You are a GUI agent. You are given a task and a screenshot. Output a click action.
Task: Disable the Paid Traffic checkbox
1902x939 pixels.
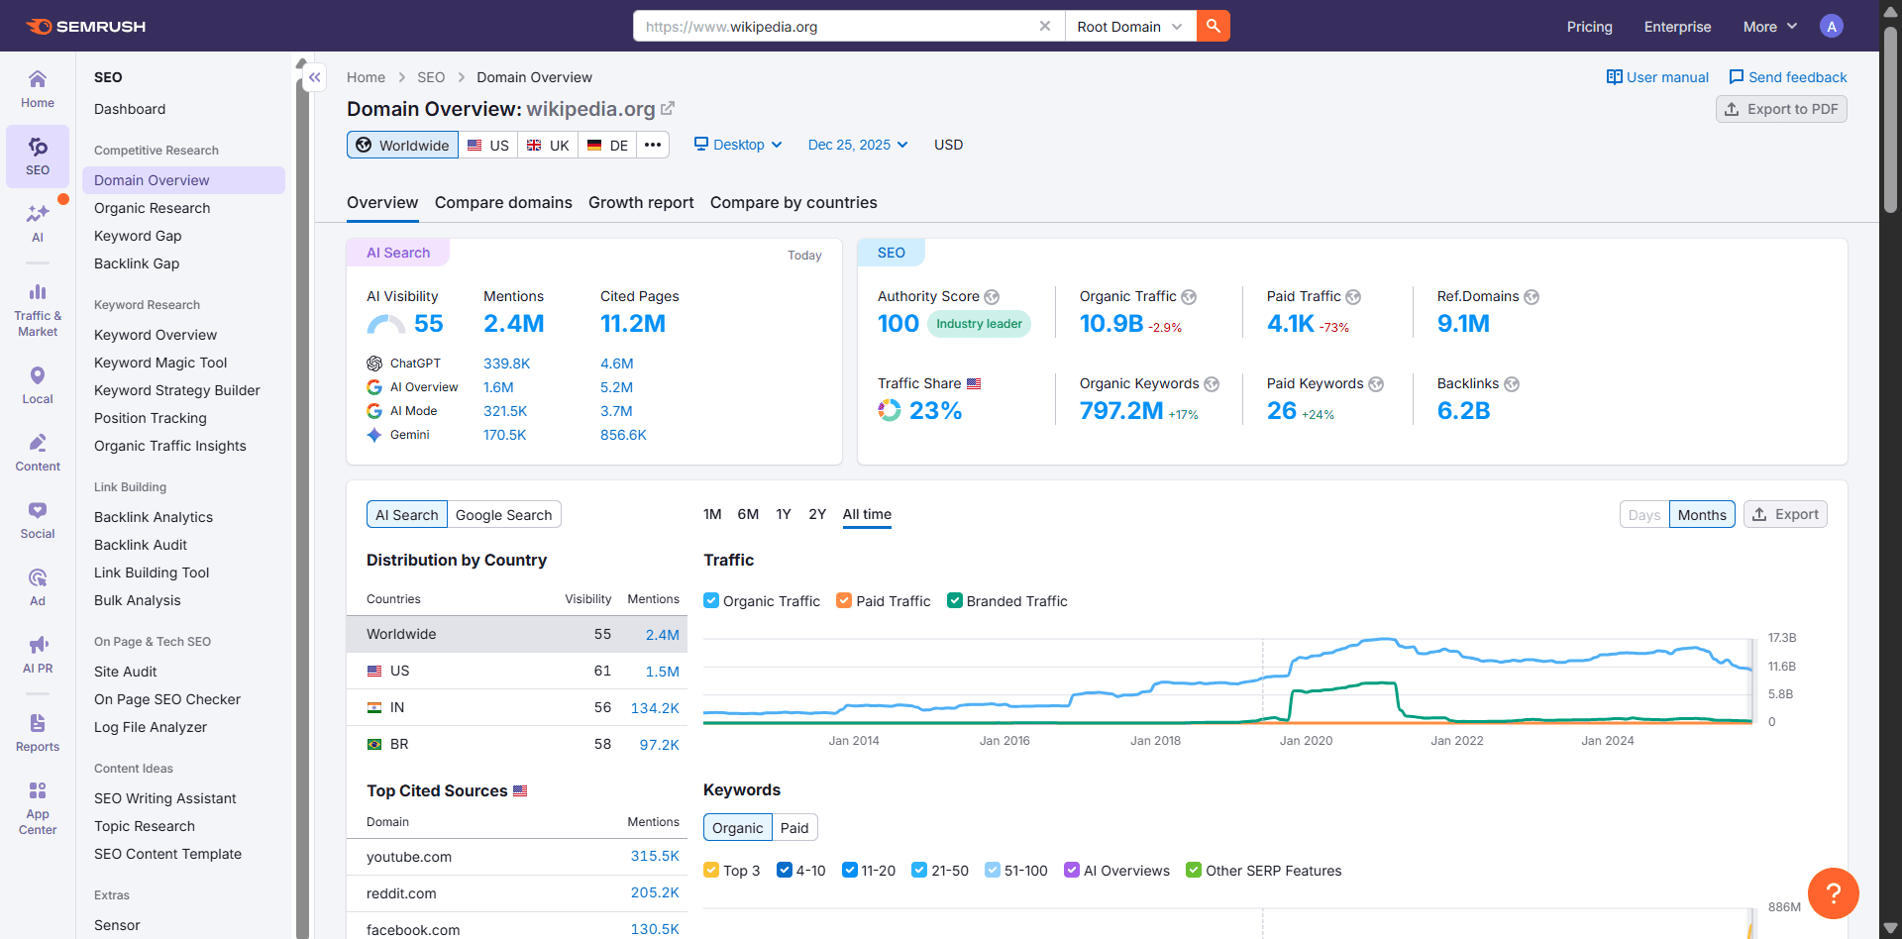pos(844,600)
